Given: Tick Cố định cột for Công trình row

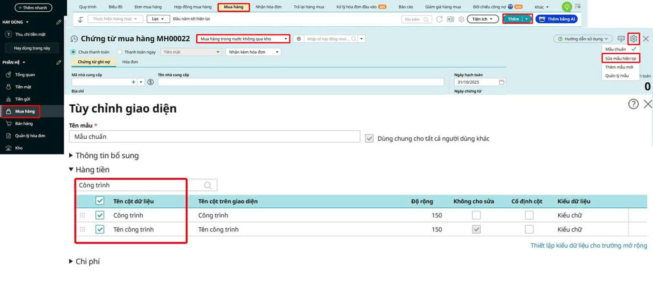Looking at the screenshot, I should (529, 215).
